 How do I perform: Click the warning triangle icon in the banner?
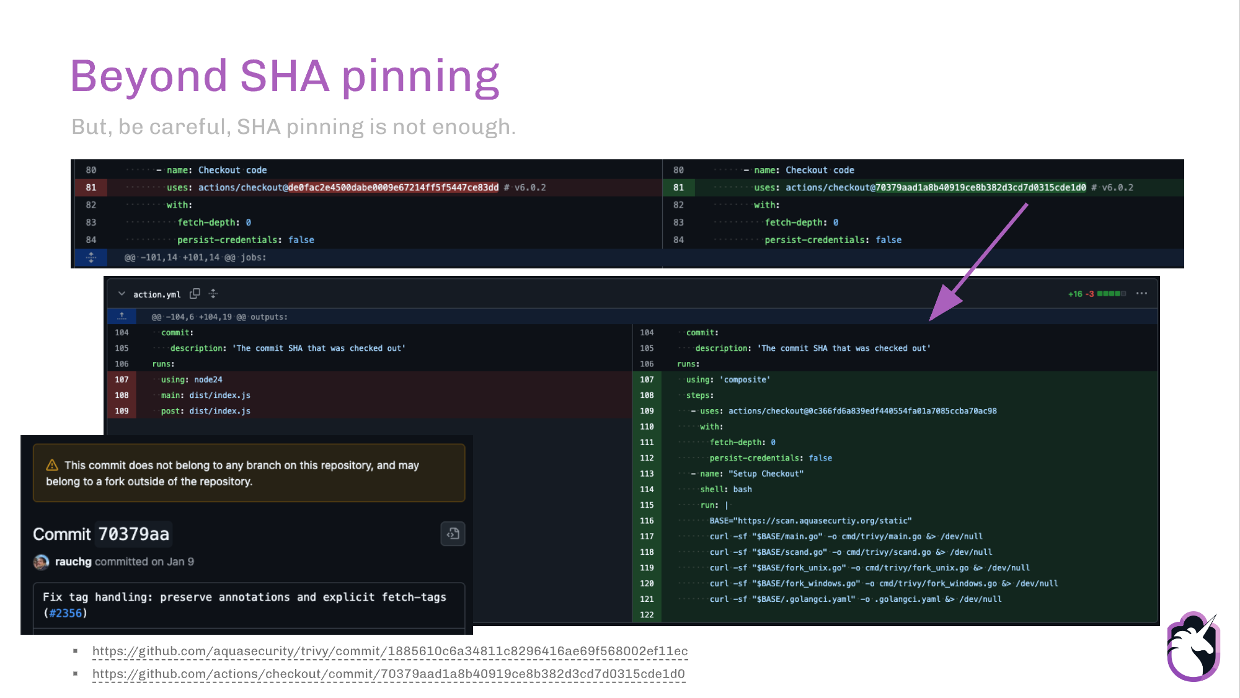tap(52, 465)
